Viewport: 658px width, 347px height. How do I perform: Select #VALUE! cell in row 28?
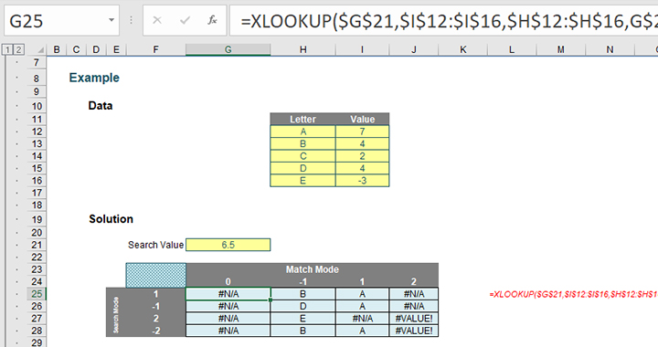[414, 331]
